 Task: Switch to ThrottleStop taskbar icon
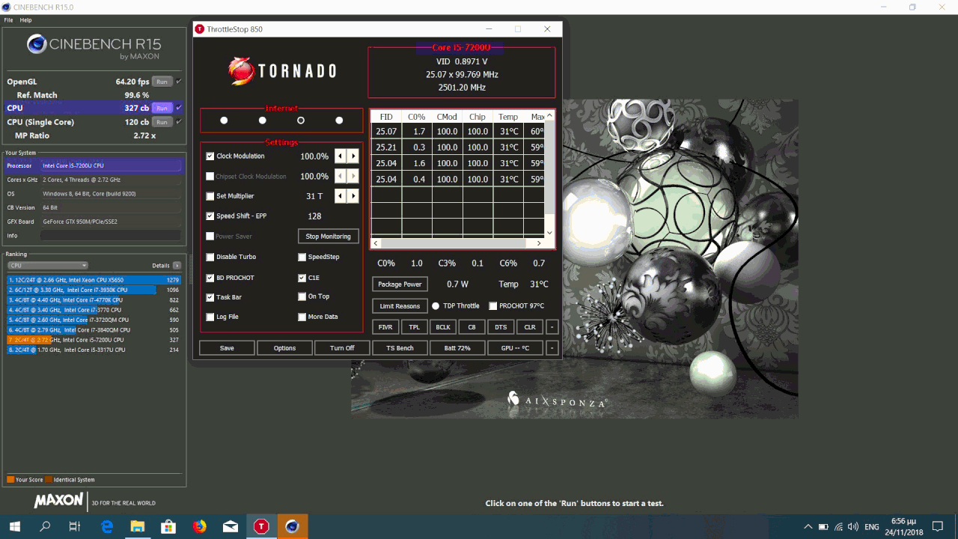pyautogui.click(x=261, y=526)
